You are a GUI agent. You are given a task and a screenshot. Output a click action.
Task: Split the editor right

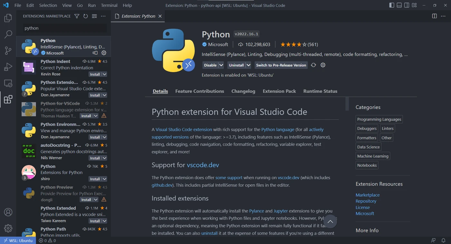point(434,16)
